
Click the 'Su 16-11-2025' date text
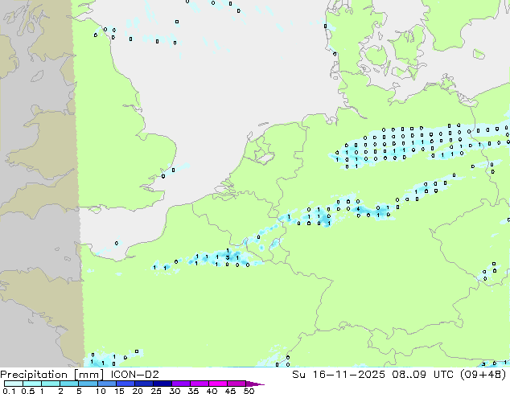click(x=339, y=375)
